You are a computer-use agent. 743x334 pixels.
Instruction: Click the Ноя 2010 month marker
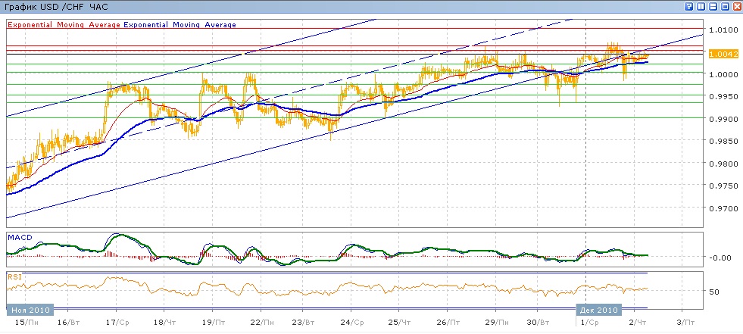[x=30, y=310]
